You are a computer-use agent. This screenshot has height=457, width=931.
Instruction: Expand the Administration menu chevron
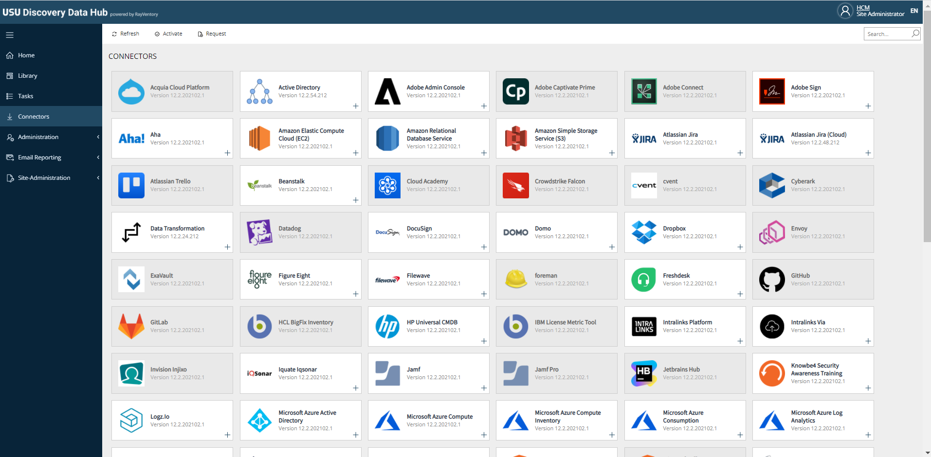(x=98, y=137)
